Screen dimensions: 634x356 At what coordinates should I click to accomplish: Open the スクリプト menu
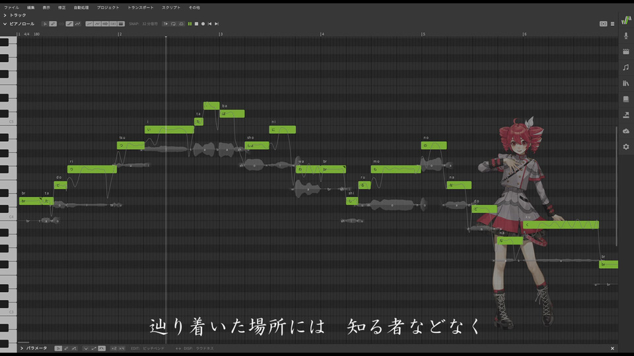pos(172,7)
